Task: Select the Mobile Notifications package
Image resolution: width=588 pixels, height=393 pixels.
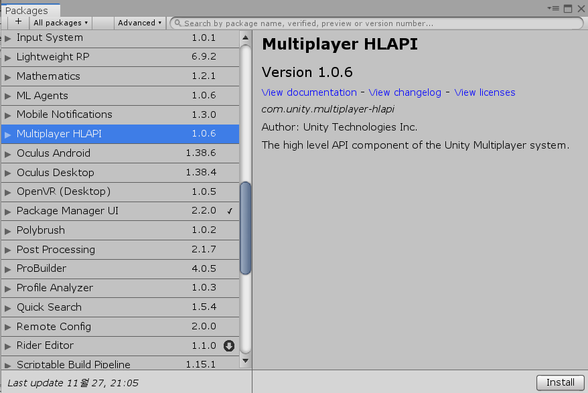Action: pos(120,114)
